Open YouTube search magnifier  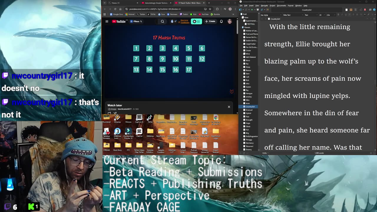click(x=162, y=21)
